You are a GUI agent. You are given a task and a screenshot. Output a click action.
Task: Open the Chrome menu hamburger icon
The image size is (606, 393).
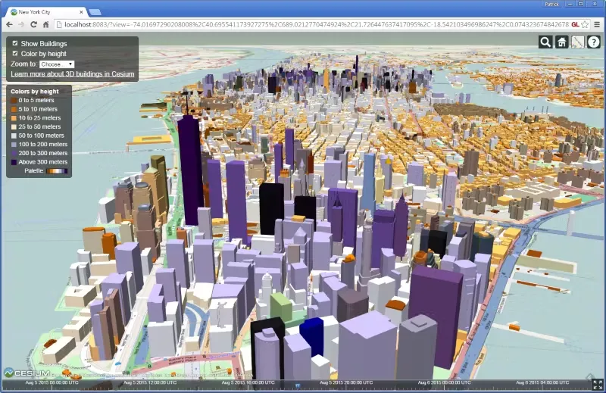tap(597, 24)
